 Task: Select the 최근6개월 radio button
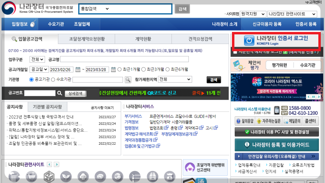[x=167, y=69]
